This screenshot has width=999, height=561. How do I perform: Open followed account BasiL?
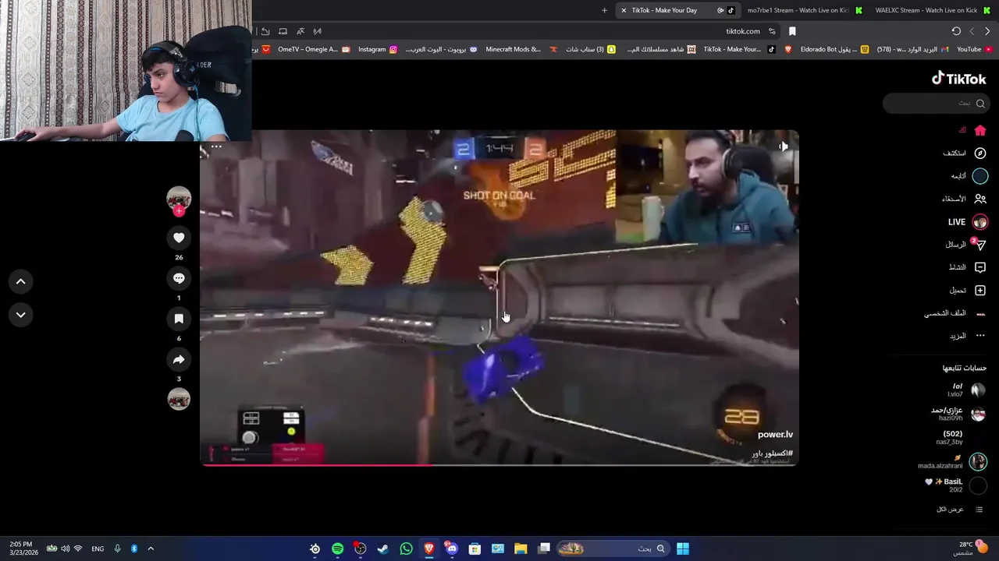point(957,485)
